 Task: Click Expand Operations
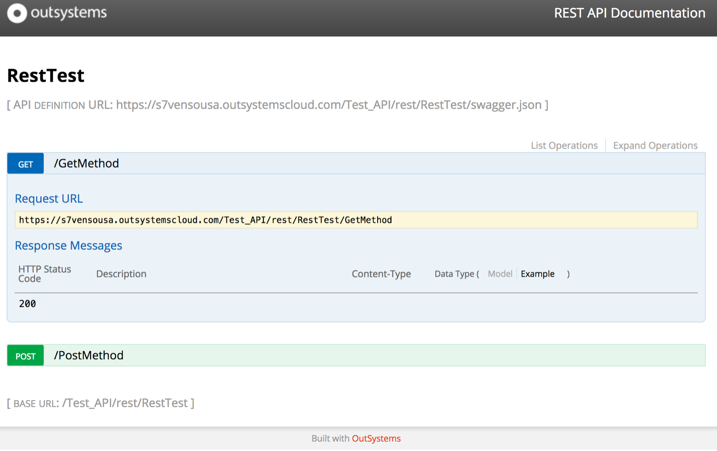655,145
